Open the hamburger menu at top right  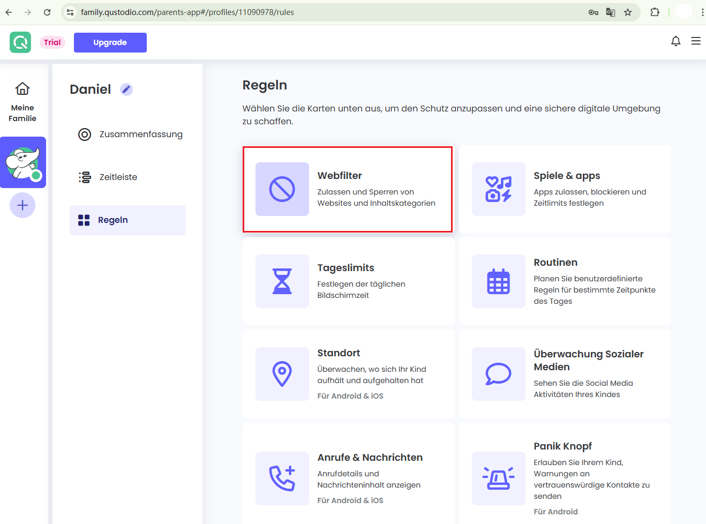pos(696,41)
